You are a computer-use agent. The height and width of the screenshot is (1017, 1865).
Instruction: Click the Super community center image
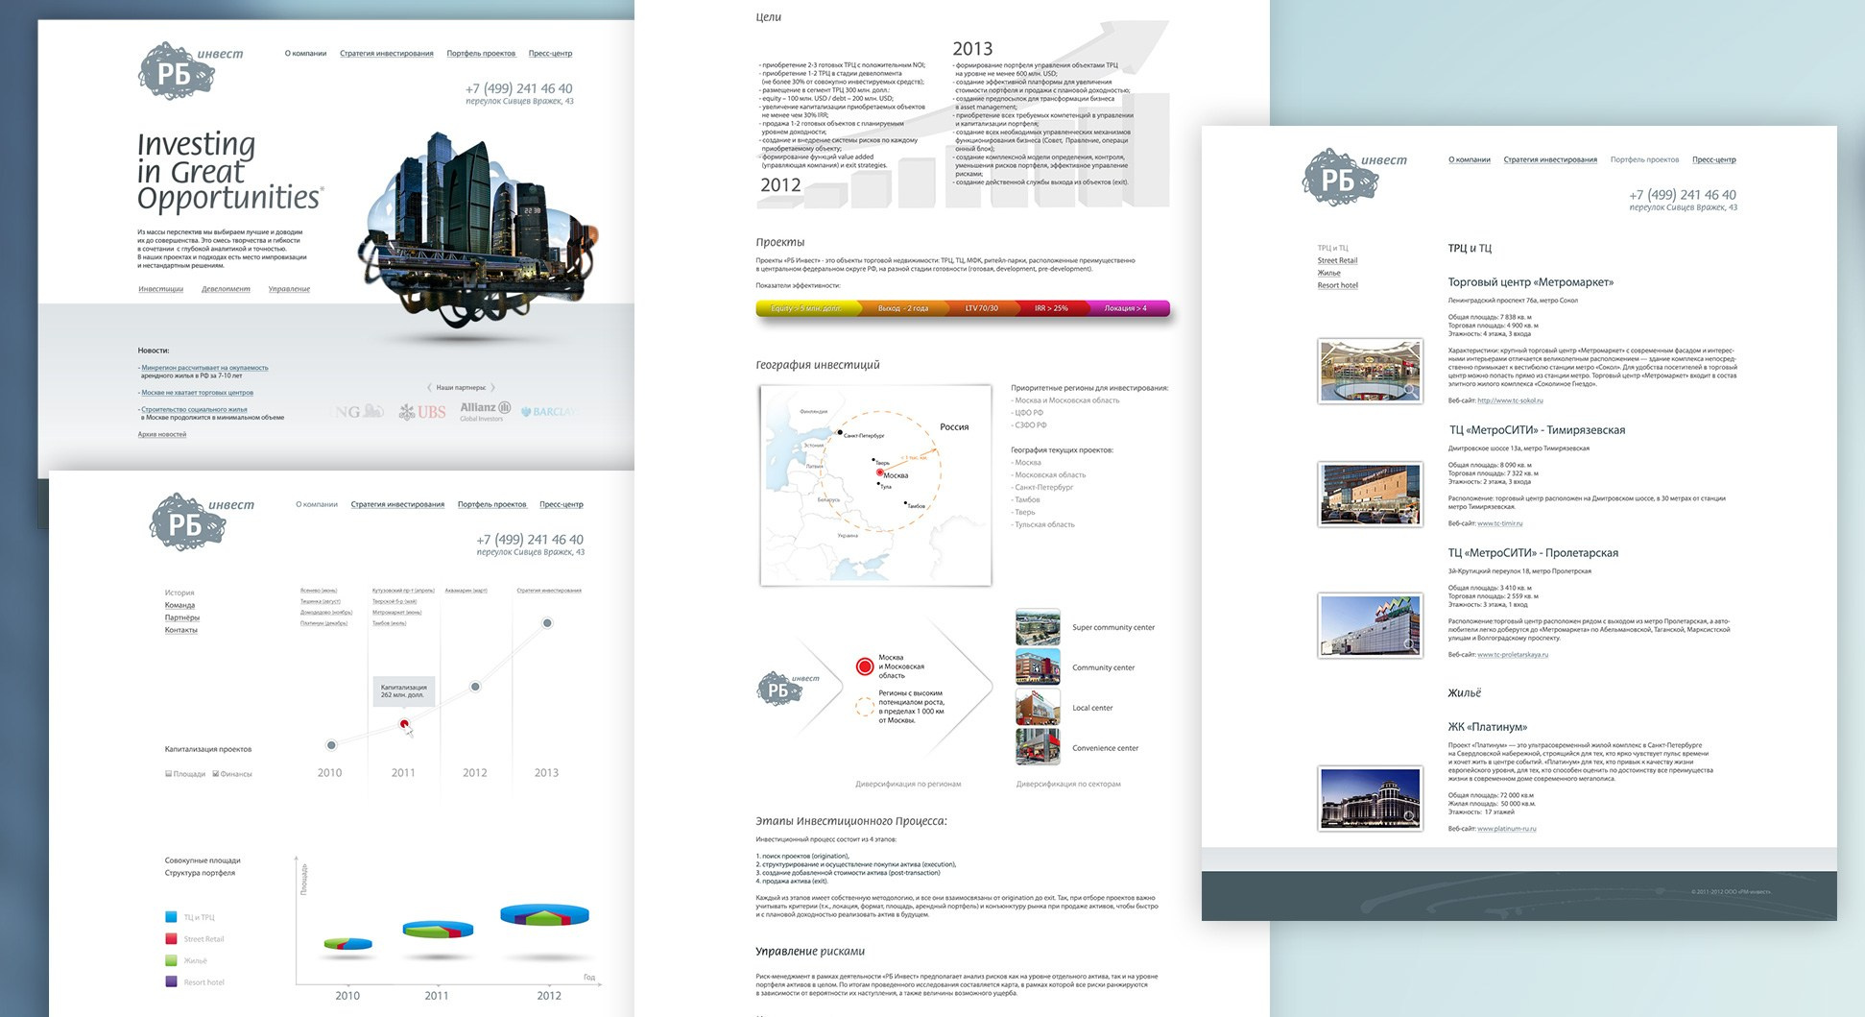[1038, 627]
